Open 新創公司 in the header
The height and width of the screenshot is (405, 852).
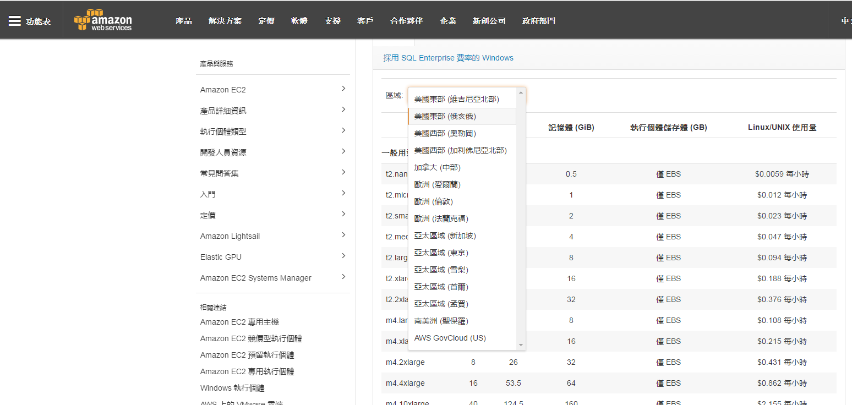point(489,21)
